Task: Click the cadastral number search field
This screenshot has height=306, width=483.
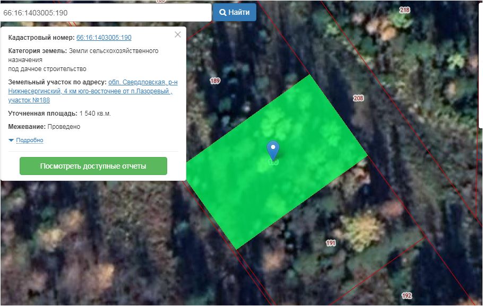Action: (106, 13)
